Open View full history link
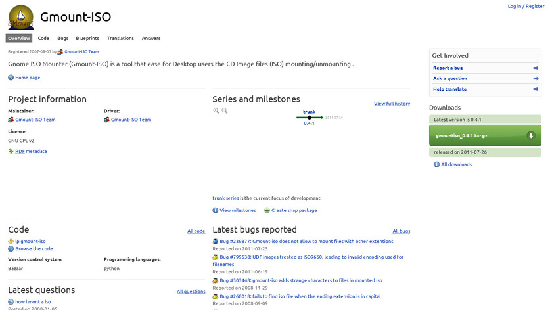552x310 pixels. [392, 104]
